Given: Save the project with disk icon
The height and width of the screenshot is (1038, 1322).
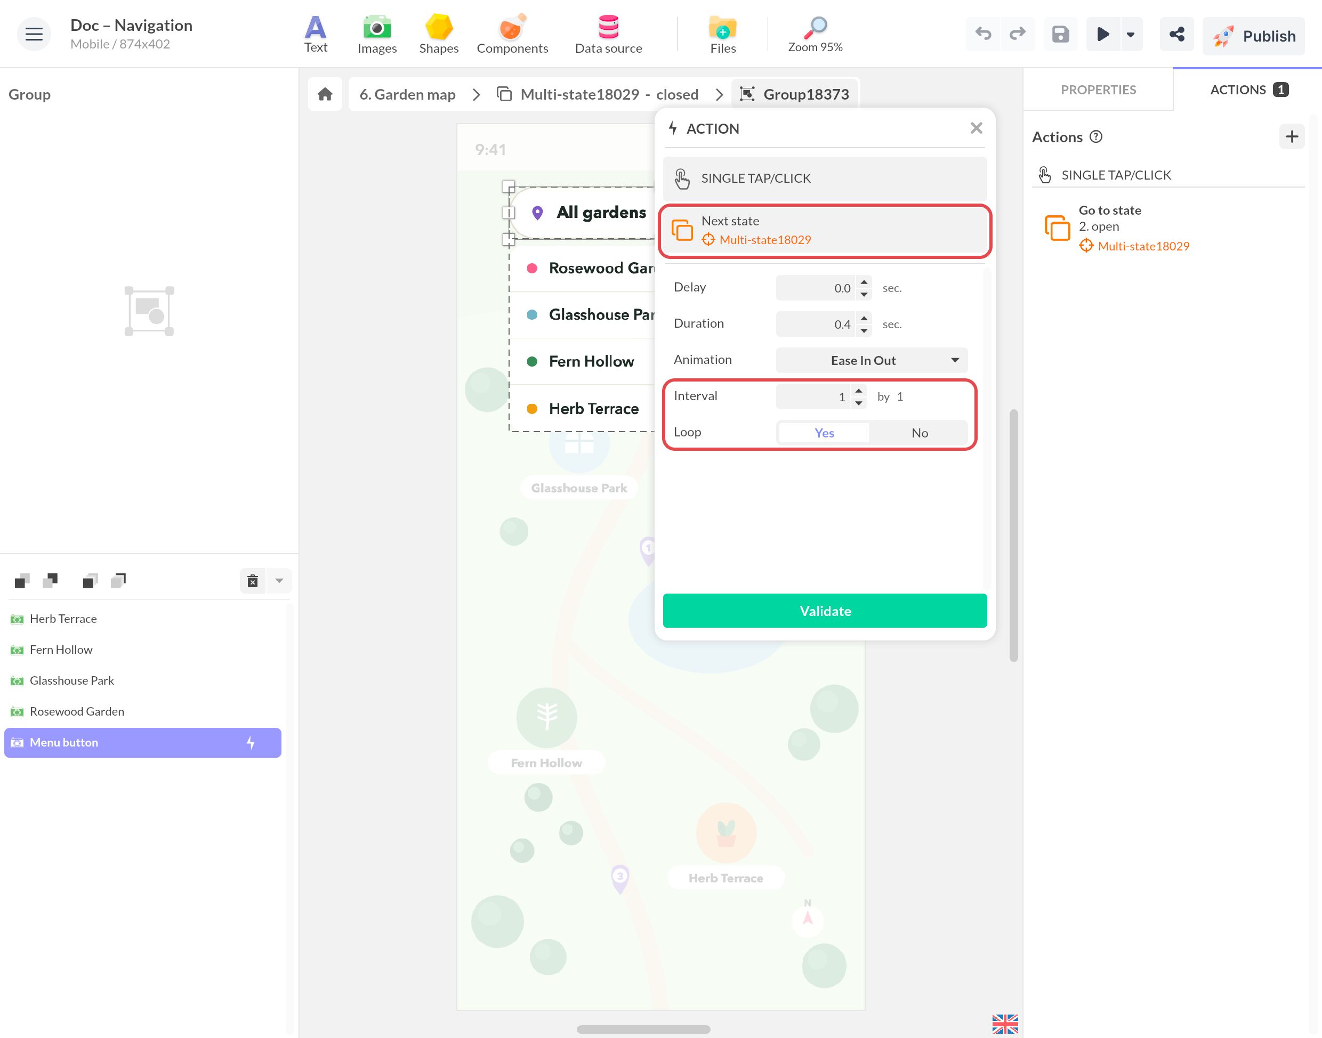Looking at the screenshot, I should point(1060,34).
